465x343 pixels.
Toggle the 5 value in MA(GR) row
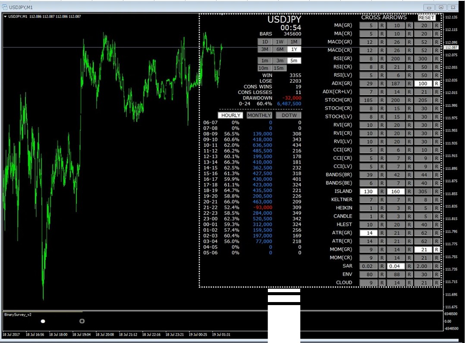click(369, 26)
